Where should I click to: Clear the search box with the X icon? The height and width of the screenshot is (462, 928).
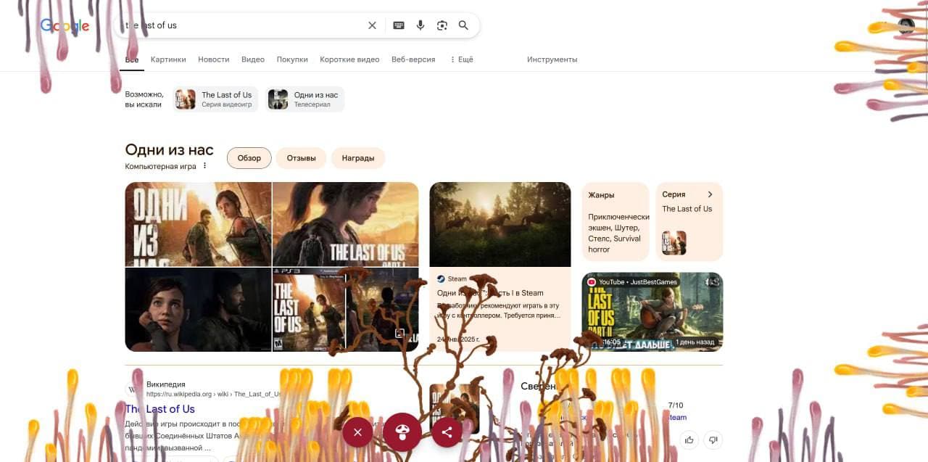pyautogui.click(x=372, y=25)
